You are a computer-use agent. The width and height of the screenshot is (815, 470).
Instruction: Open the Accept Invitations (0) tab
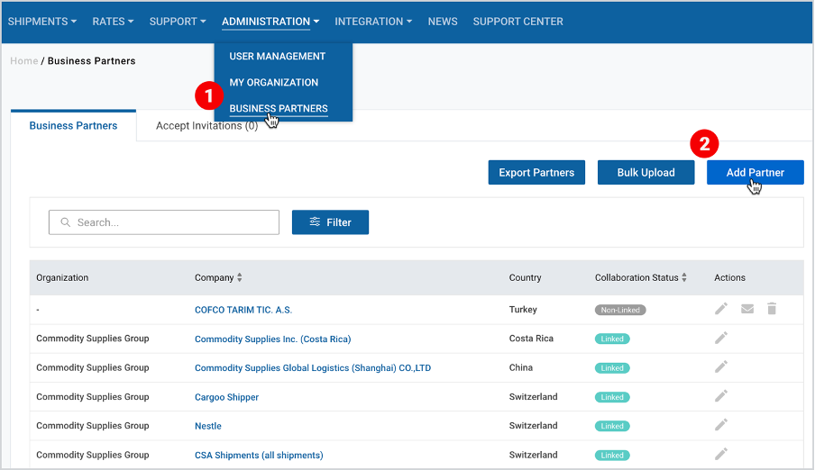click(x=206, y=126)
